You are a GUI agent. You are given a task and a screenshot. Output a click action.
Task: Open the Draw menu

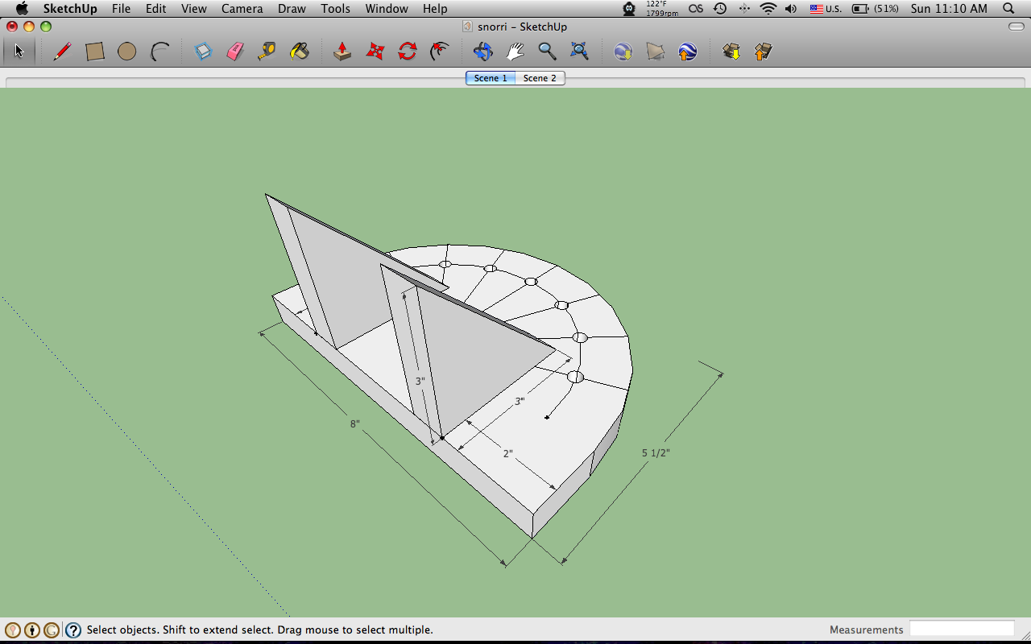coord(292,9)
